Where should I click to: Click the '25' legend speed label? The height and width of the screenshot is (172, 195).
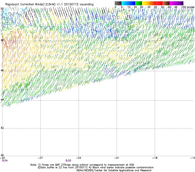(149, 7)
